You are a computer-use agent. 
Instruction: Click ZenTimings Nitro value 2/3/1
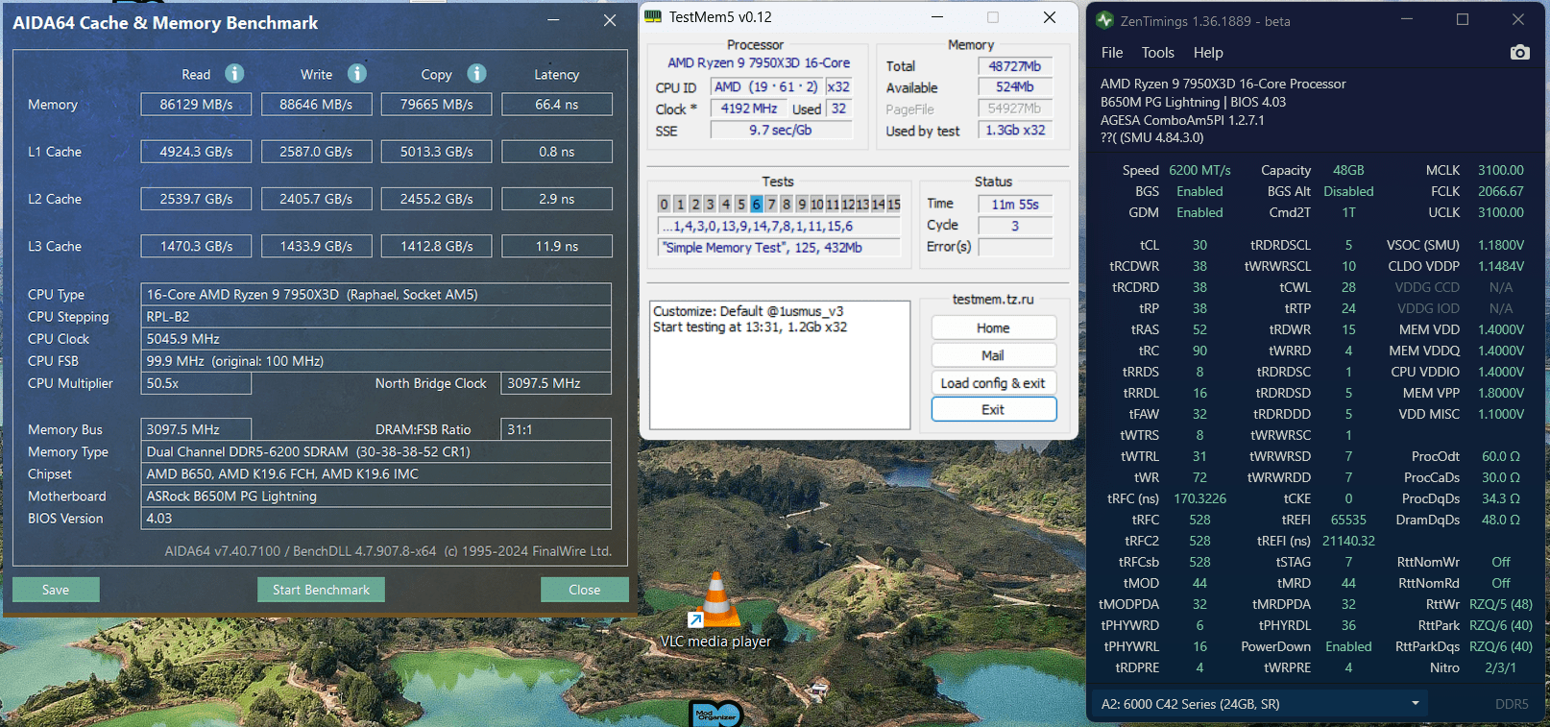1501,667
